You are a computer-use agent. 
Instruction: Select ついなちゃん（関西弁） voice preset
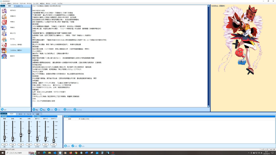tap(16, 51)
